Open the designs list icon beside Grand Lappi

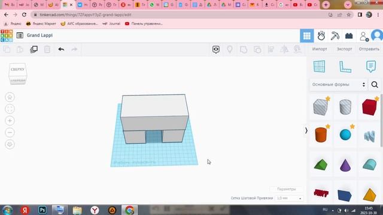click(20, 35)
